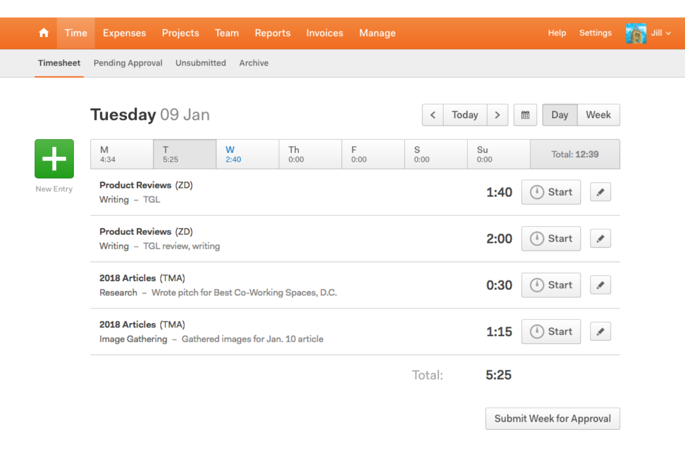Viewport: 685px width, 457px height.
Task: Open the calendar date picker icon
Action: 525,115
